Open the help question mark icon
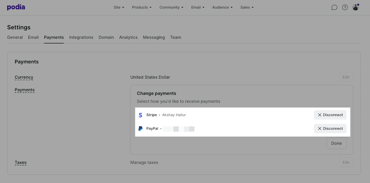370x183 pixels. tap(345, 8)
